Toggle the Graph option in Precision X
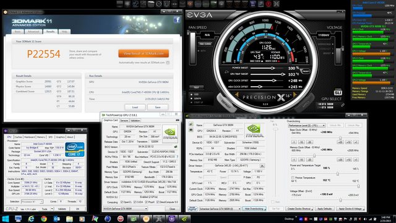Screen dimensions: 396x223 coord(191,98)
